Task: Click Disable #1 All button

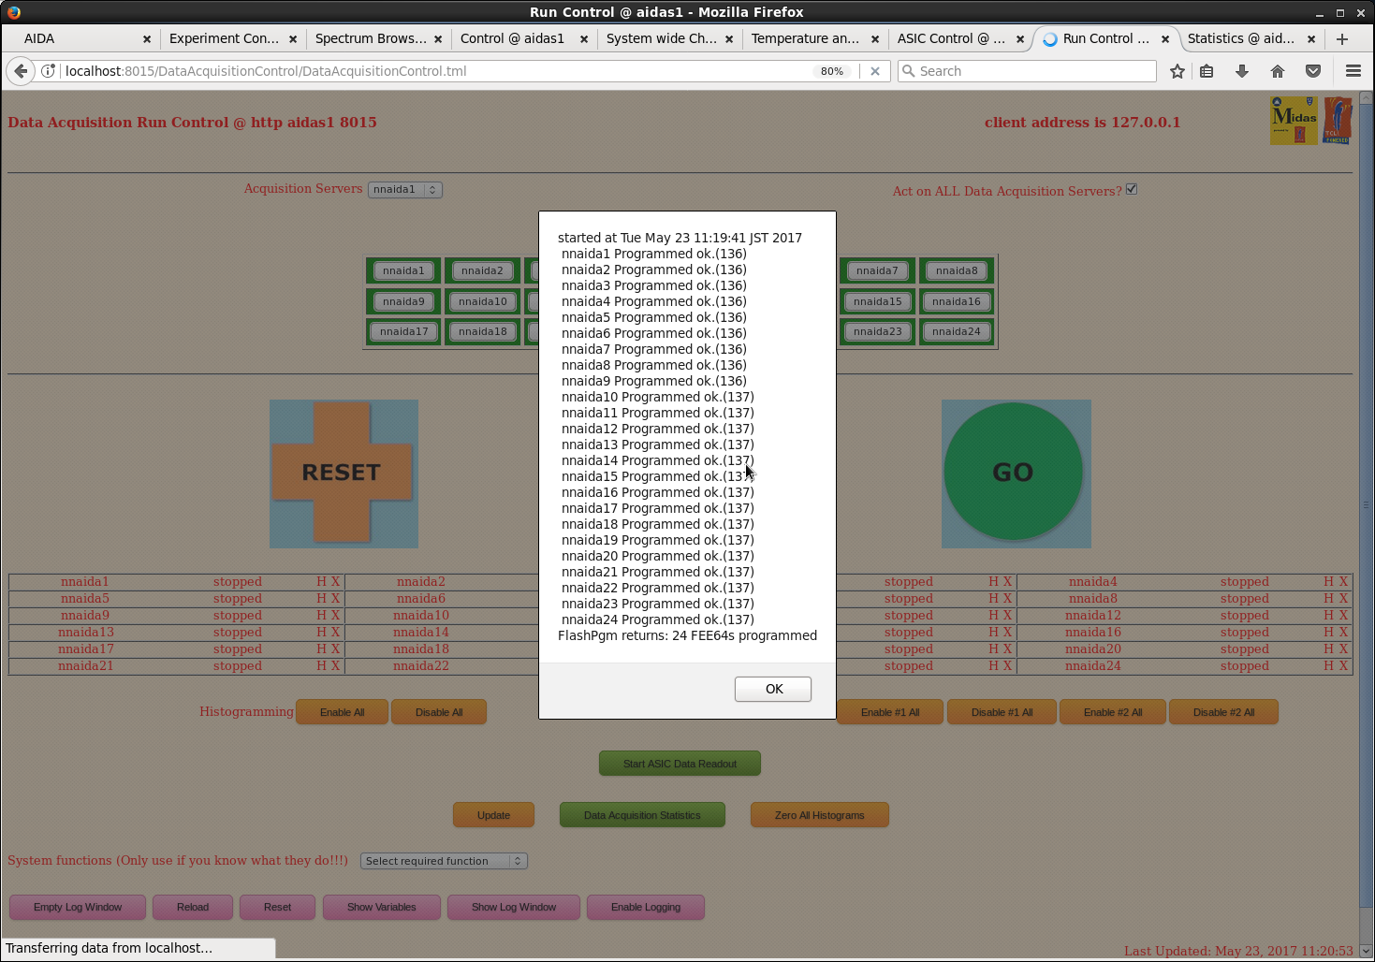Action: click(x=1002, y=712)
